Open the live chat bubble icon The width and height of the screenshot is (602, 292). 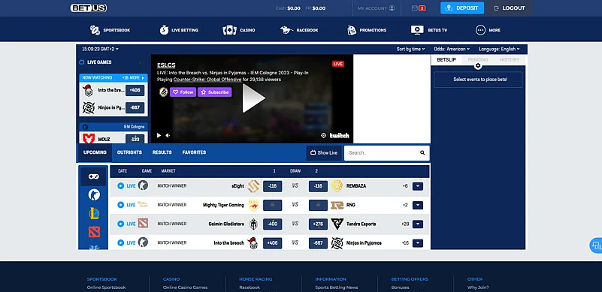click(x=596, y=245)
